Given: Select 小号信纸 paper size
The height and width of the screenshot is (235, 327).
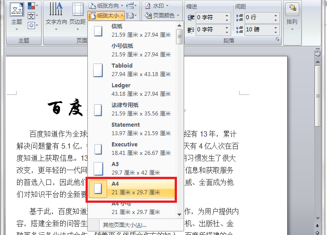Looking at the screenshot, I should [x=132, y=50].
